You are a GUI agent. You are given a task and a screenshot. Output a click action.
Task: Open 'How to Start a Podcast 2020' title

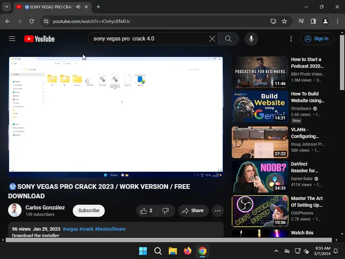tap(307, 63)
